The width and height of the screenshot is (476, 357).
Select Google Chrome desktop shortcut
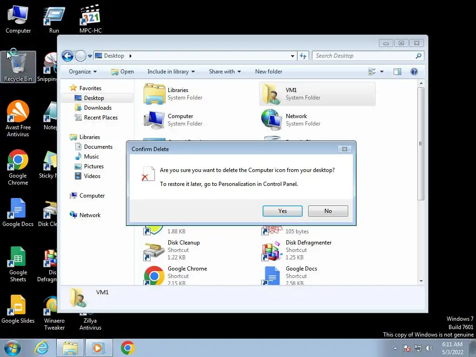point(18,167)
